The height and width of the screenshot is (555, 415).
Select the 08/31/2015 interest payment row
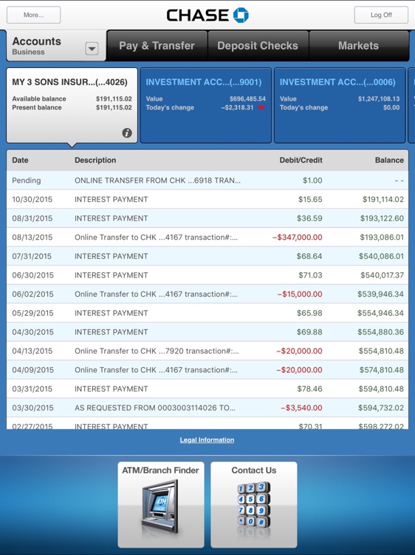click(x=207, y=218)
